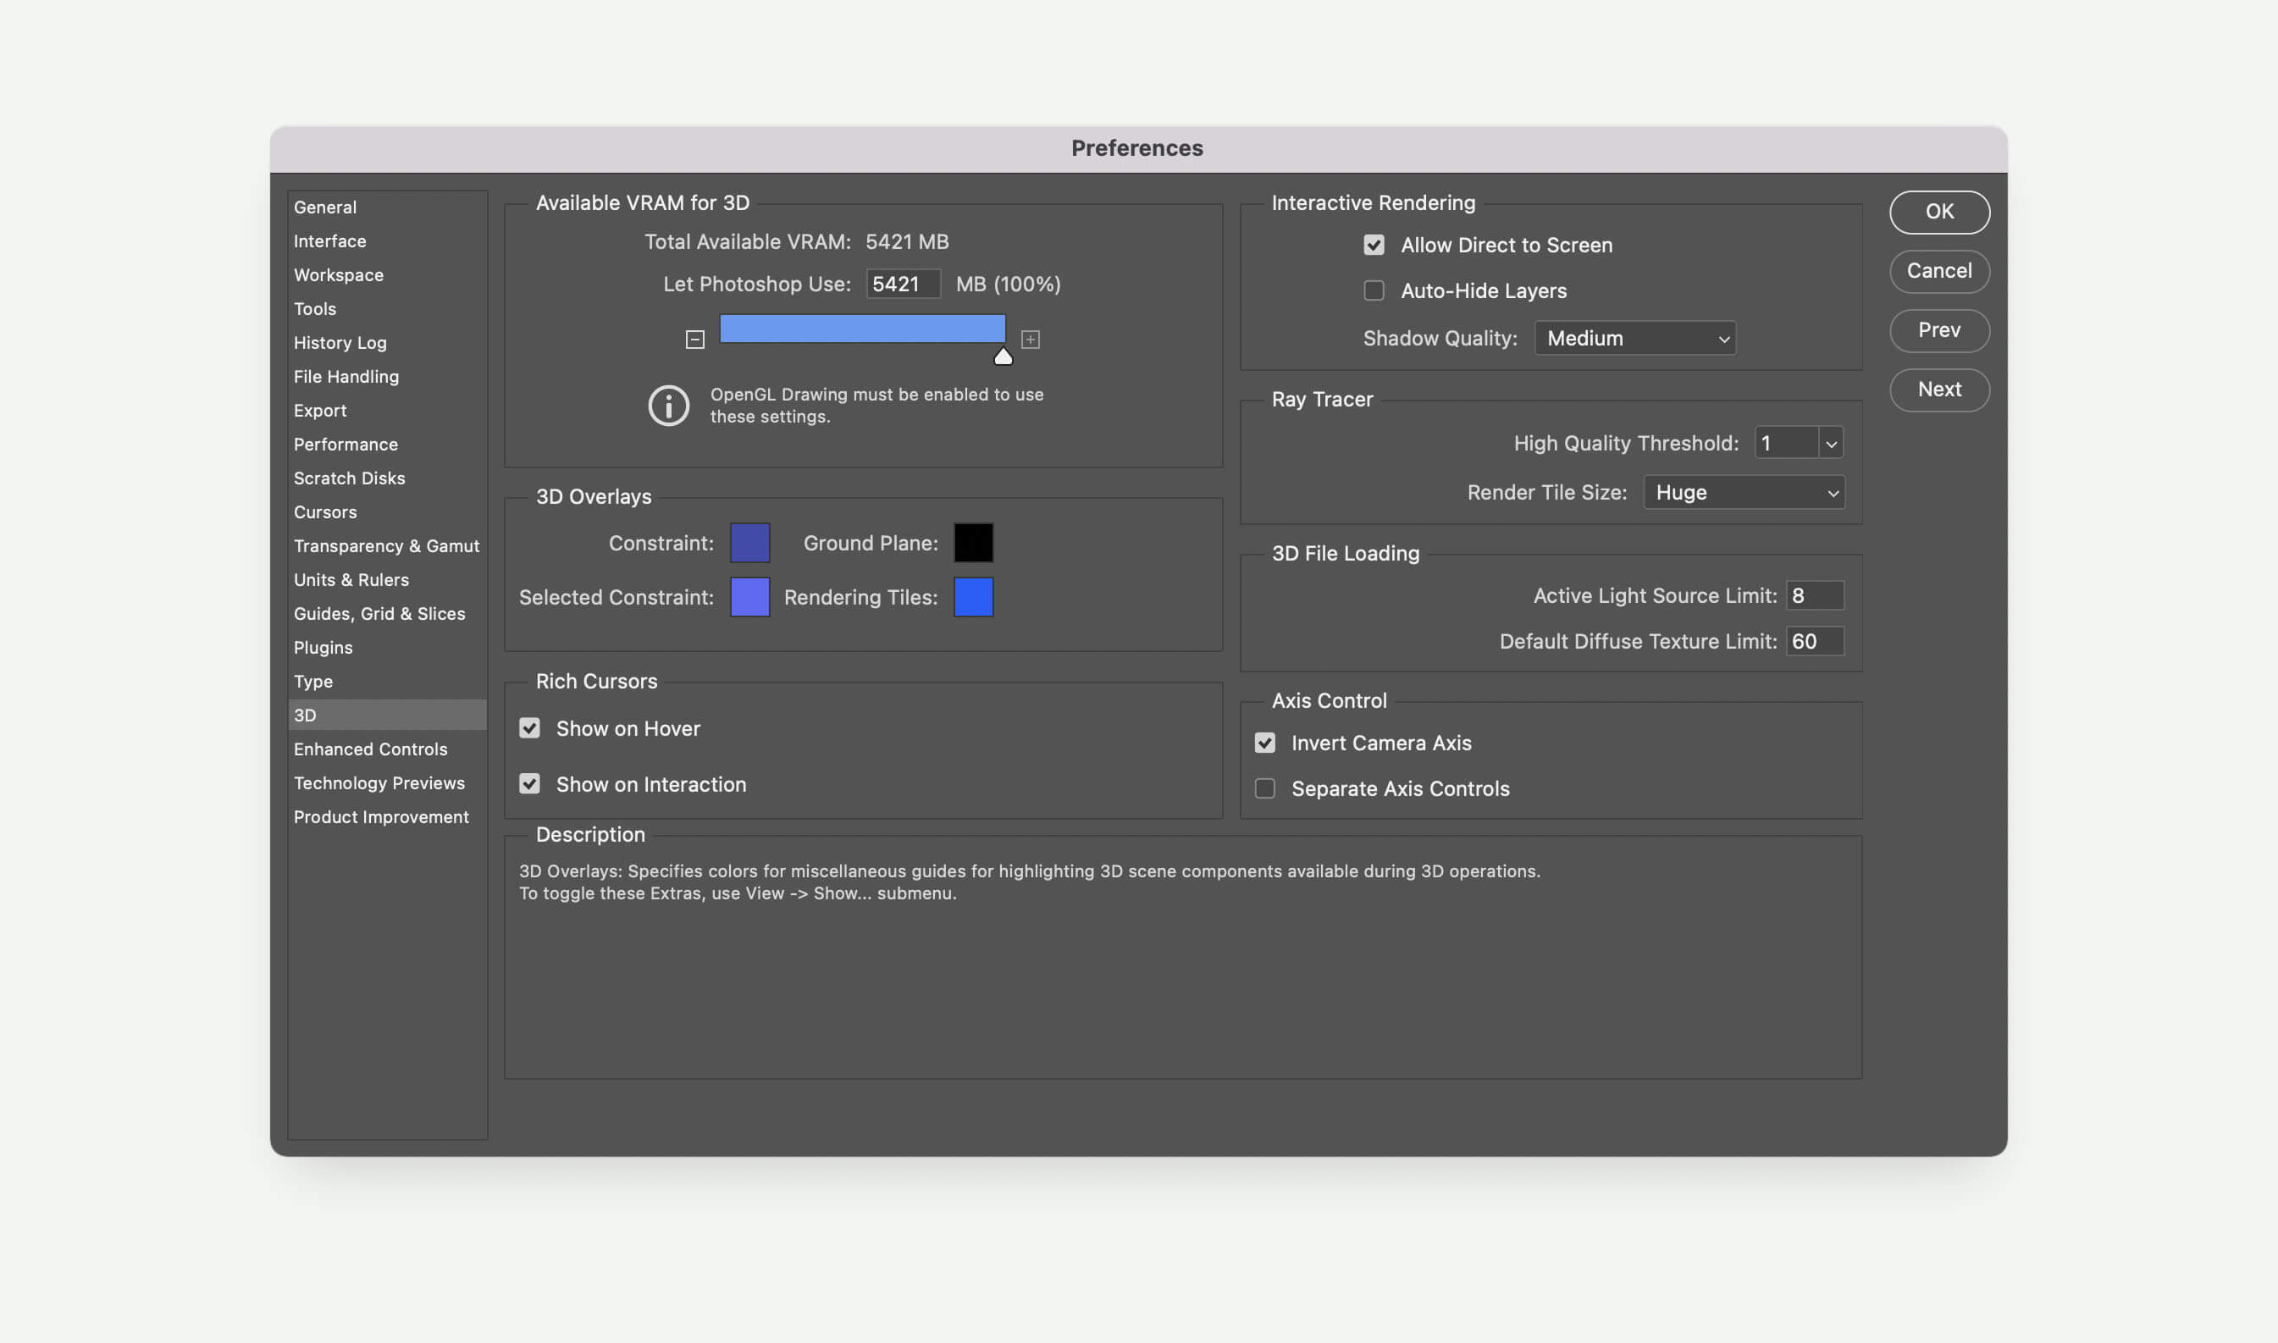Screen dimensions: 2278x1343
Task: Click the VRAM decrease minus icon
Action: (695, 340)
